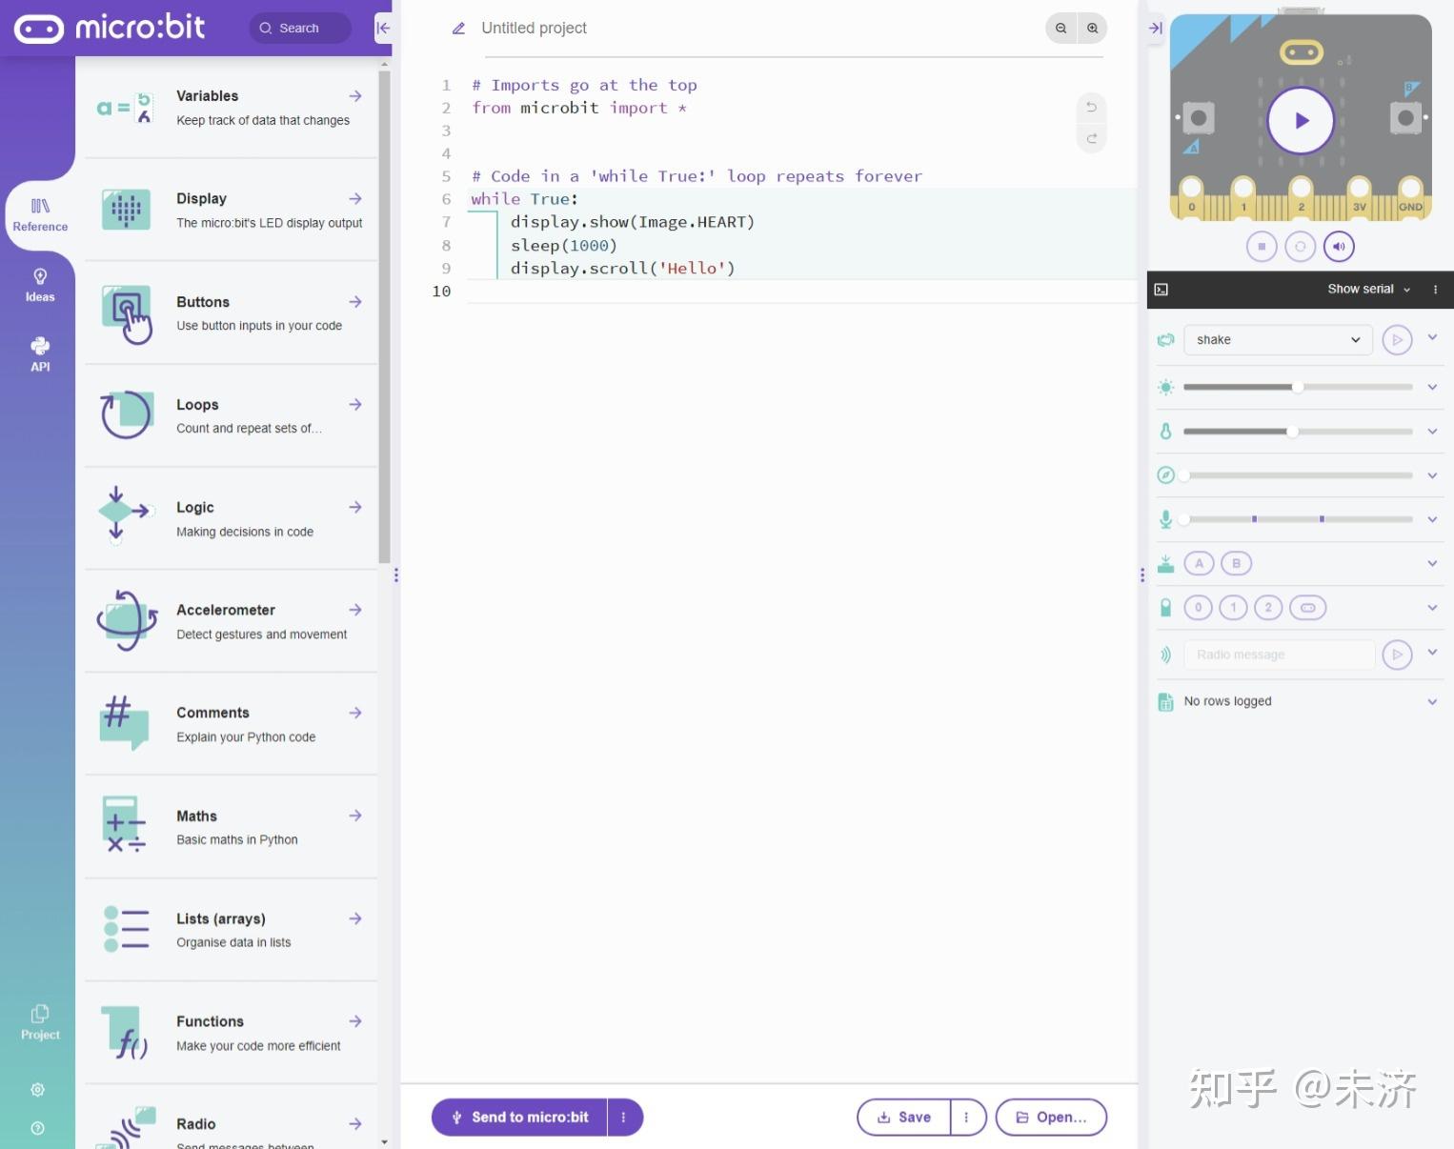Expand the gesture section
The height and width of the screenshot is (1149, 1454).
coord(1432,337)
